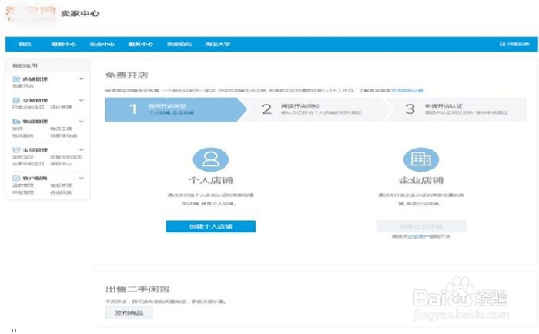Select step 1 选择开店类型
Viewport: 539px width, 334px height.
point(176,109)
